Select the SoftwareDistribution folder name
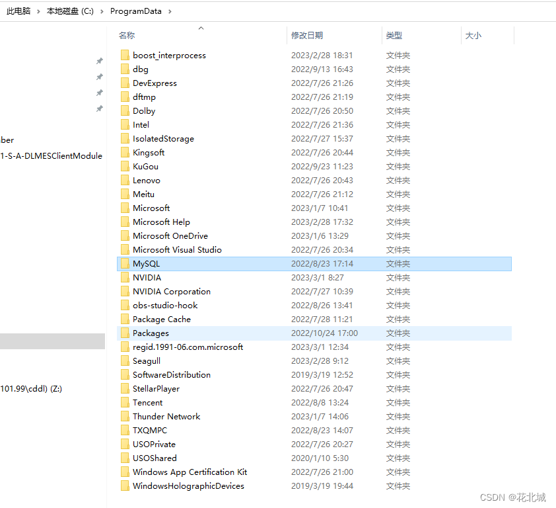 click(172, 374)
